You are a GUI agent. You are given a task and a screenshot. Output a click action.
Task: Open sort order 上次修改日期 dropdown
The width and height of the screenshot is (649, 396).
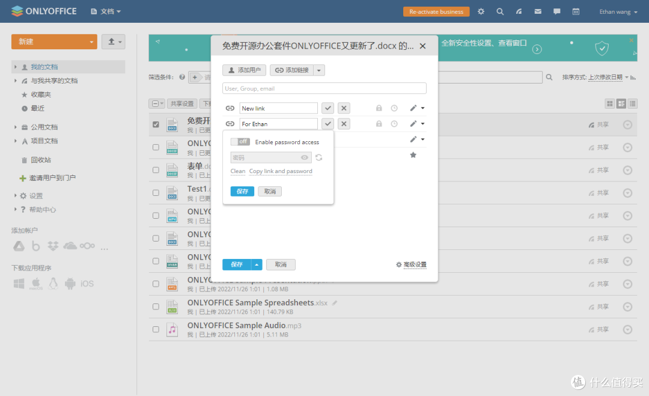(x=608, y=77)
